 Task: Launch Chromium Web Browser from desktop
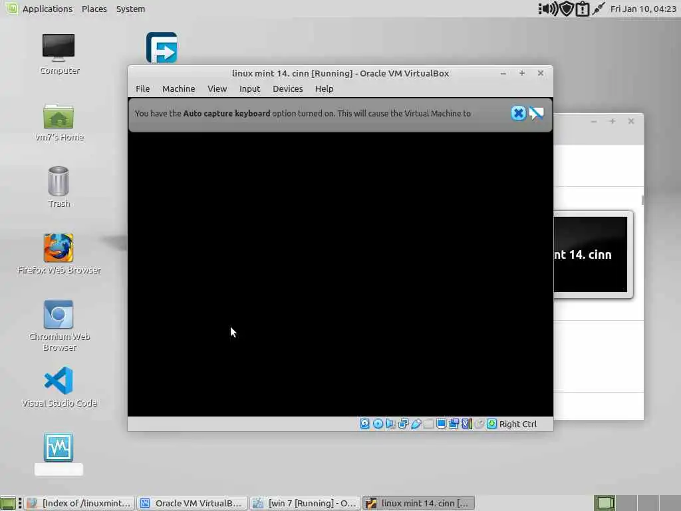59,325
